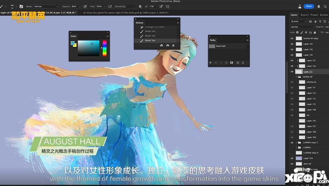329x186 pixels.
Task: Expand the LUMINA copy 2 group
Action: (x=297, y=142)
